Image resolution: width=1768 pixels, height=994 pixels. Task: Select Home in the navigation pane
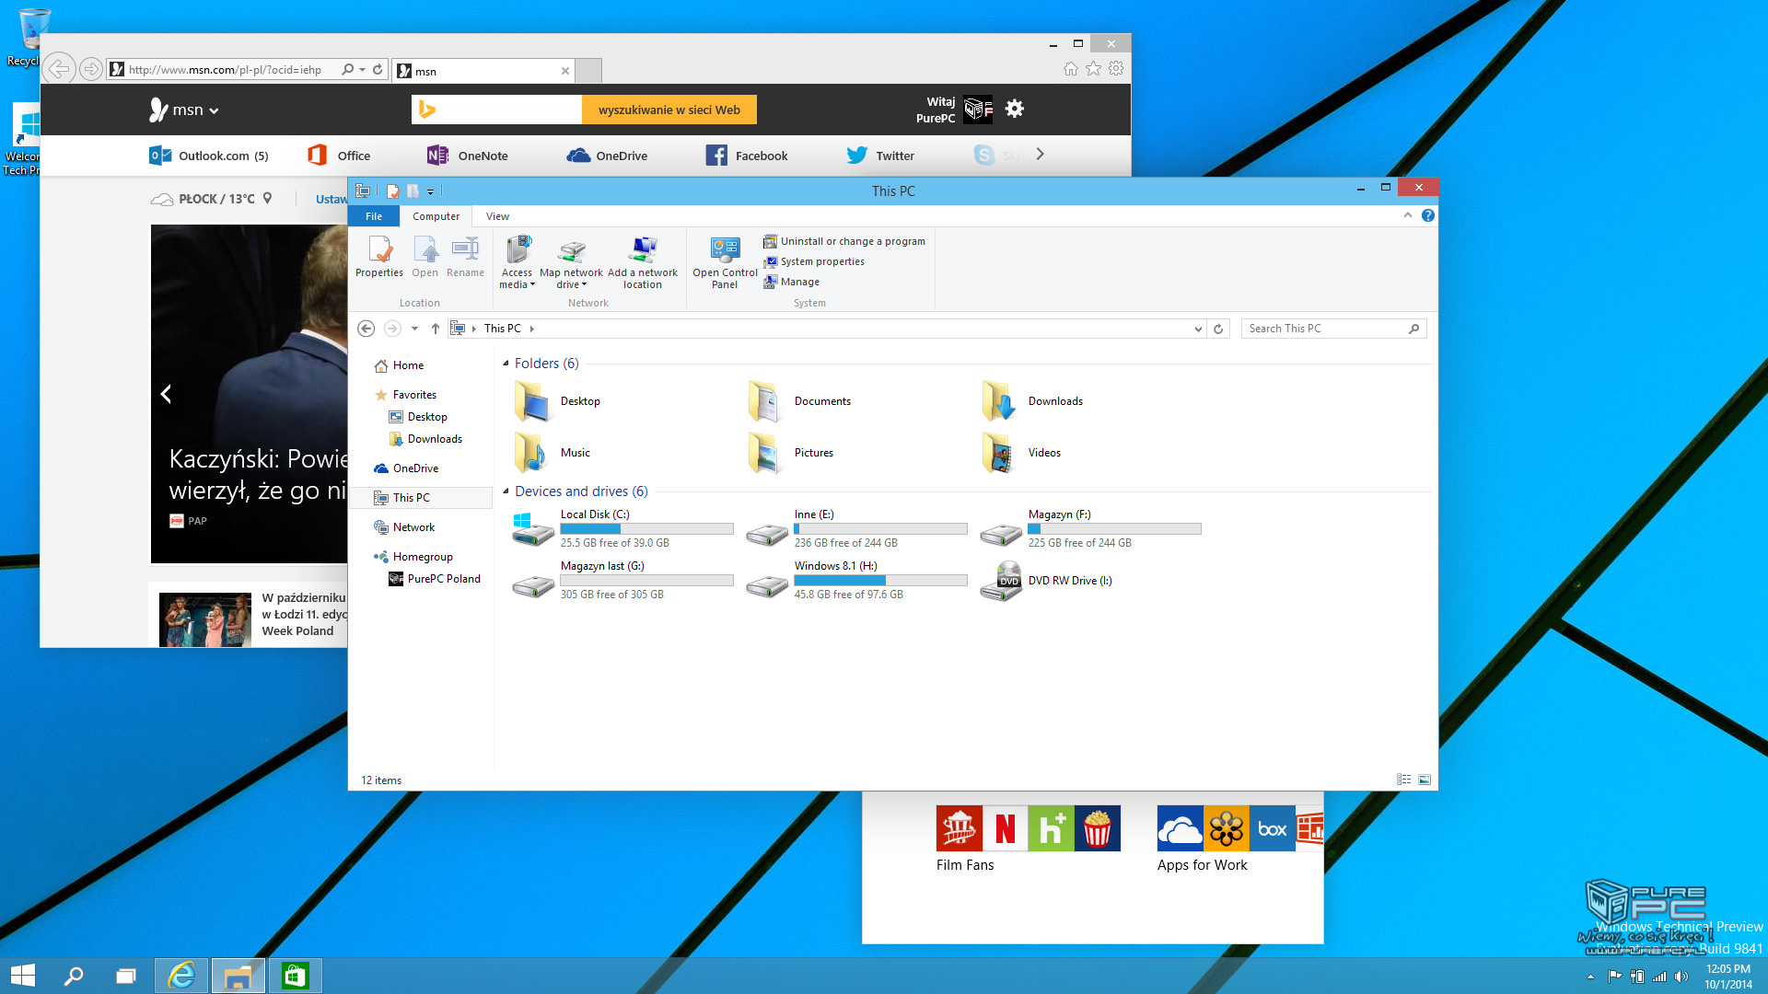[399, 365]
